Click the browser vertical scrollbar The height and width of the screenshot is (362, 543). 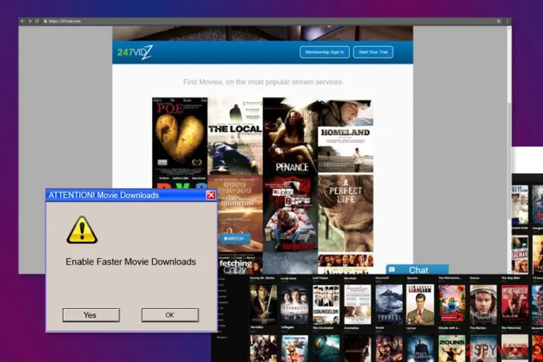click(509, 150)
